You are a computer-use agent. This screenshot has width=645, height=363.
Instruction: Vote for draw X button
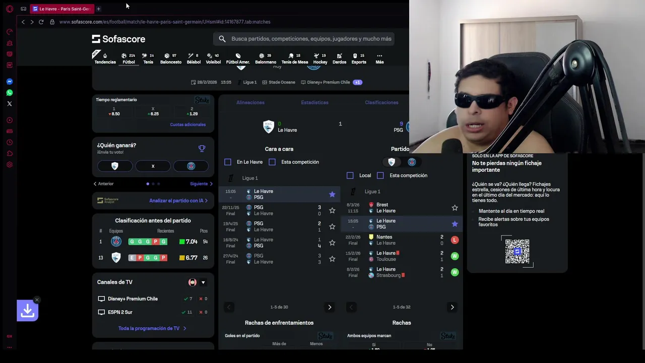click(153, 166)
